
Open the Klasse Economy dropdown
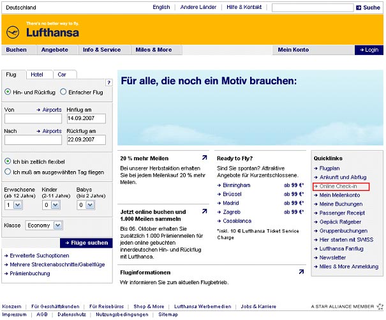point(44,225)
